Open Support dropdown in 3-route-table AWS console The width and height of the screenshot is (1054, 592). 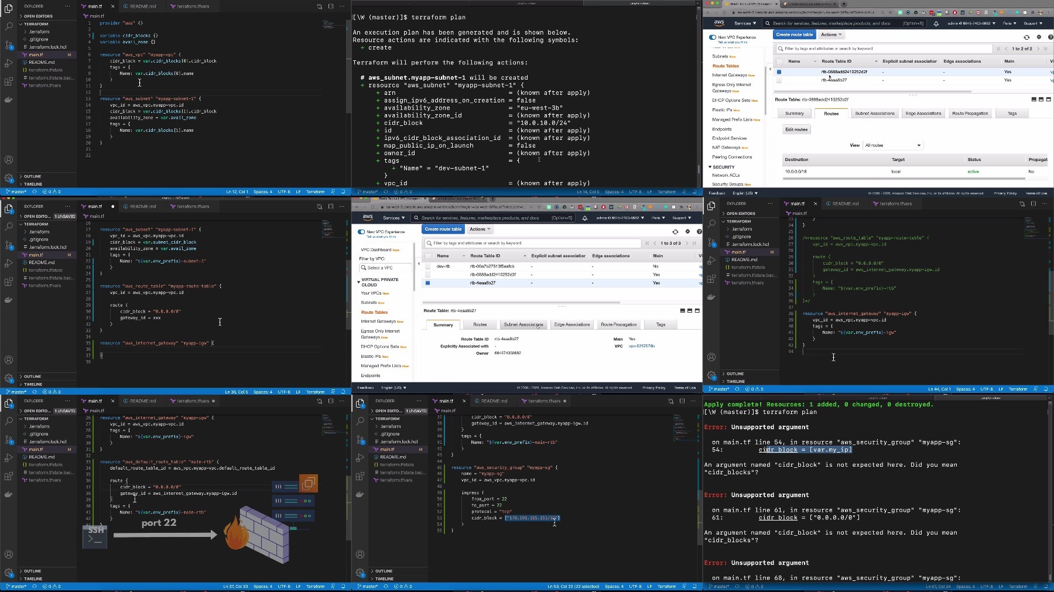682,218
